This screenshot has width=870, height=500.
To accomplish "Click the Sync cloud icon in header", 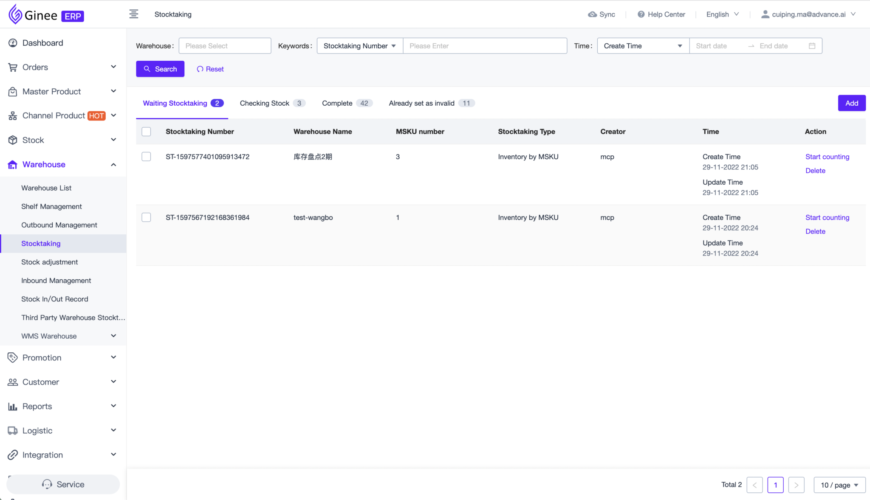I will [593, 14].
